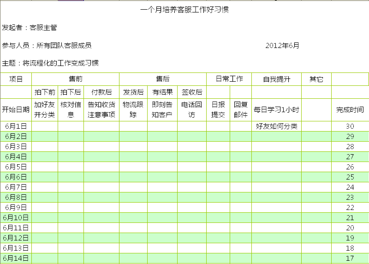Viewport: 369px width, 264px height.
Task: Click the completion value 18
Action: coord(350,248)
